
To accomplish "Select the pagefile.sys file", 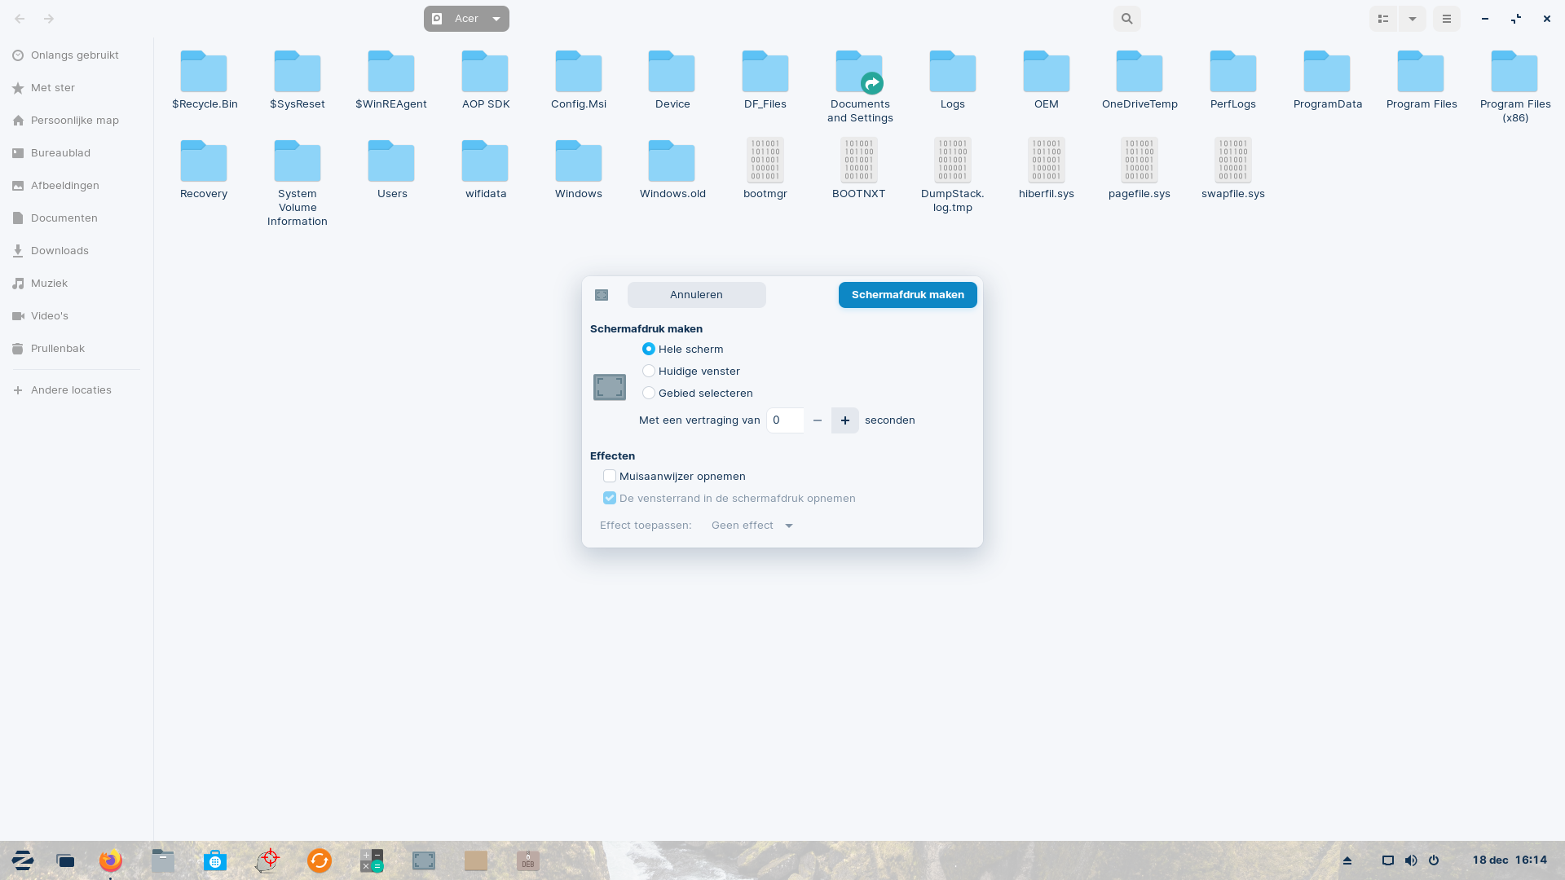I will (x=1140, y=169).
